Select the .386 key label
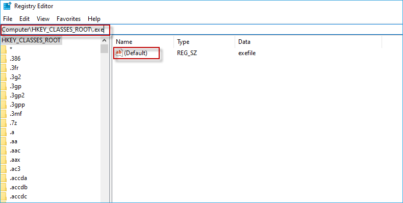Screen dimensions: 403x203 pyautogui.click(x=15, y=59)
